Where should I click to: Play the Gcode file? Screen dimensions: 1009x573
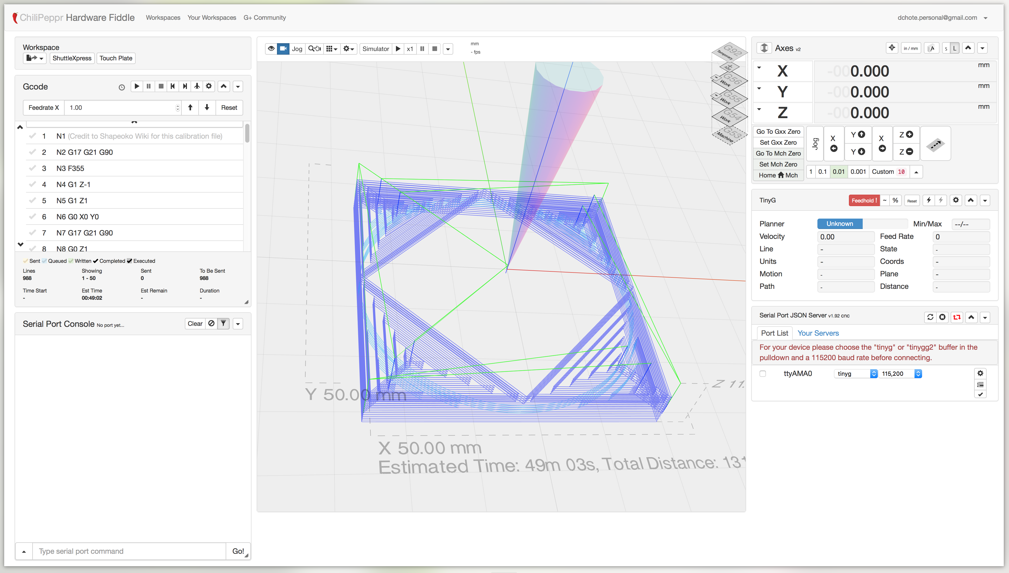tap(137, 86)
